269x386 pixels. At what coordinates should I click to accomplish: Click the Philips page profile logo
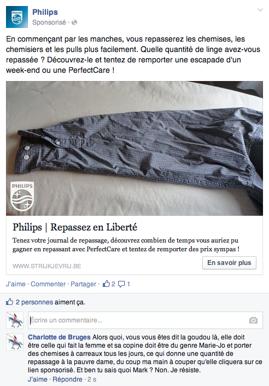[17, 17]
